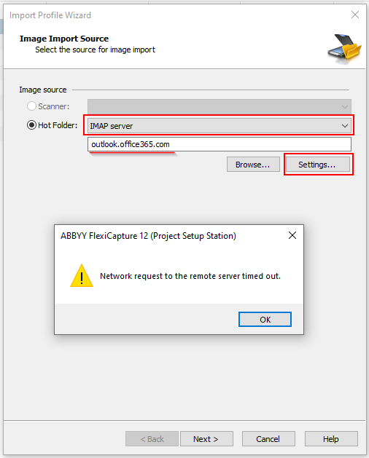
Task: Go to the Next wizard step
Action: [x=206, y=439]
